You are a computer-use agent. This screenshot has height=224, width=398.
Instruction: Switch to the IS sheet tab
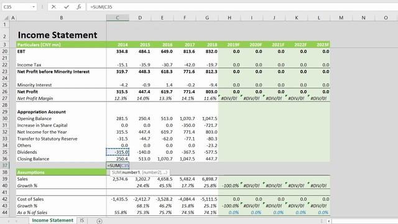coord(82,220)
